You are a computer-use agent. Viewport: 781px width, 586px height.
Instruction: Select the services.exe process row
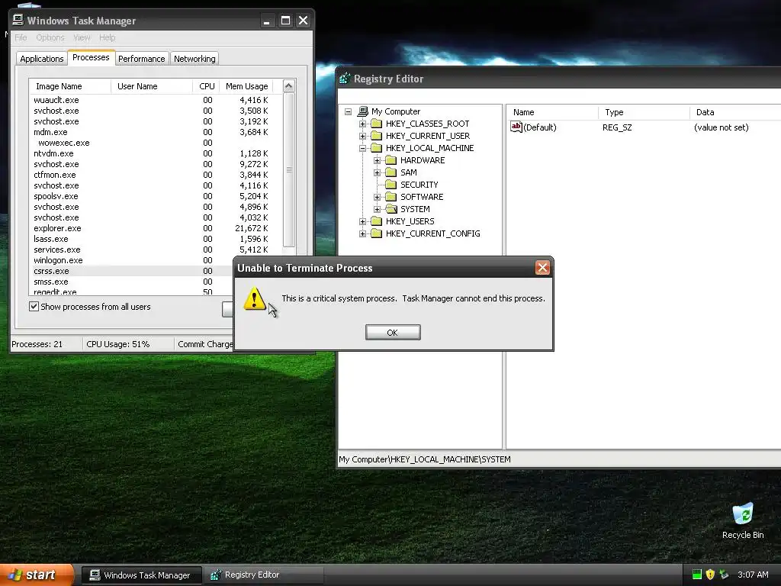pyautogui.click(x=156, y=250)
